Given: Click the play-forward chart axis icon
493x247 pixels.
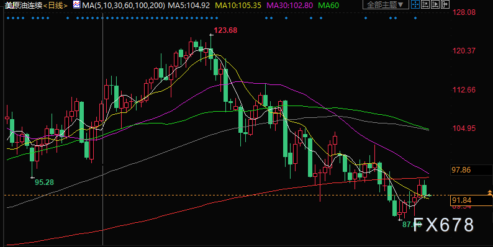Looking at the screenshot, I should coord(435,4).
